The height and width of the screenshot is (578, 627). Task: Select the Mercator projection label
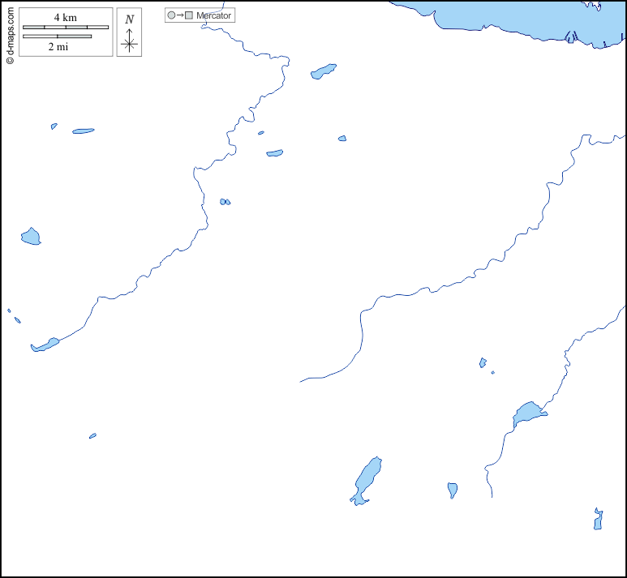[213, 15]
